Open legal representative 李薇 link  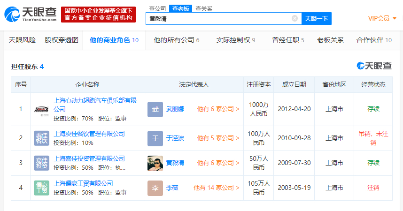[172, 188]
